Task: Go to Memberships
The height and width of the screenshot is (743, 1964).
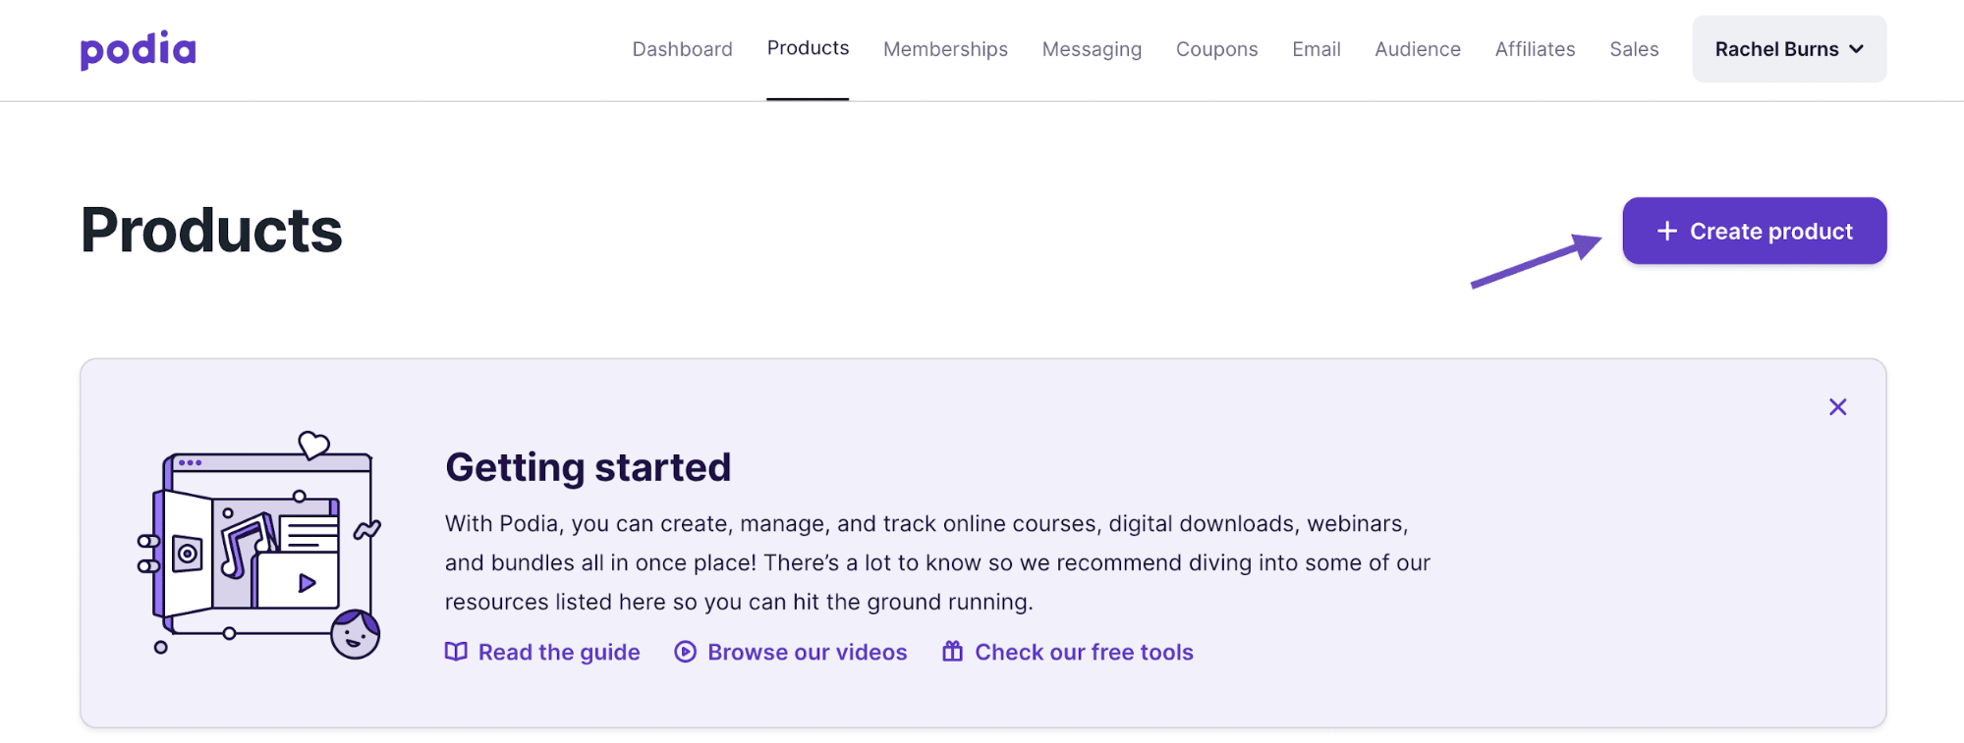Action: [x=945, y=49]
